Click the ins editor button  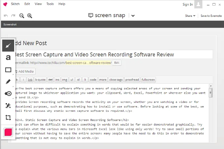57,80
